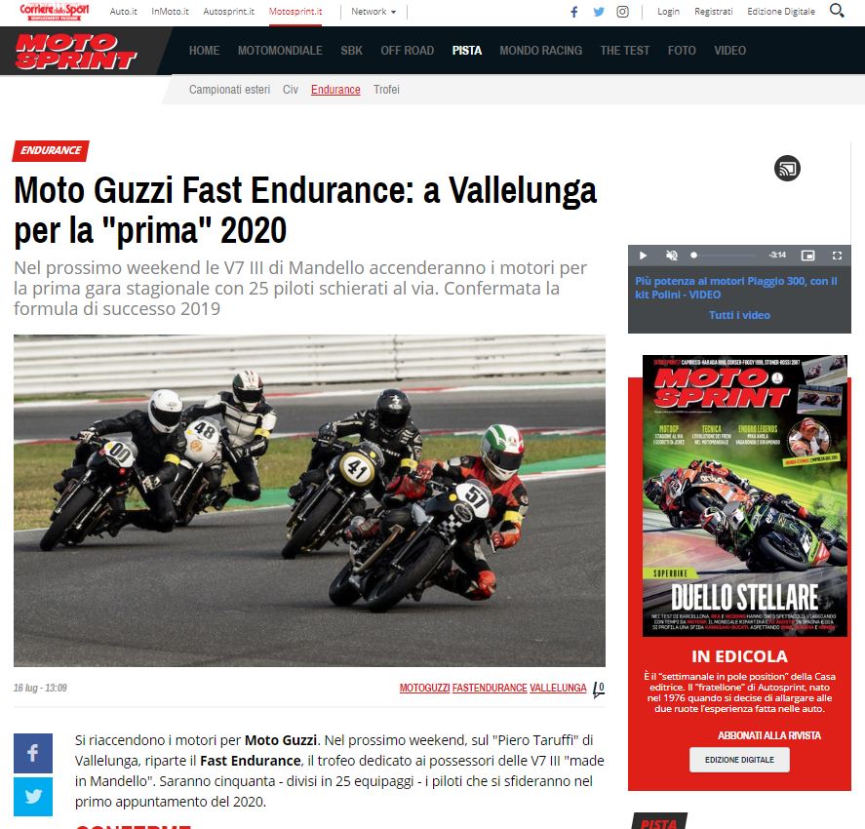
Task: Click the cast icon on the video player
Action: click(x=787, y=168)
